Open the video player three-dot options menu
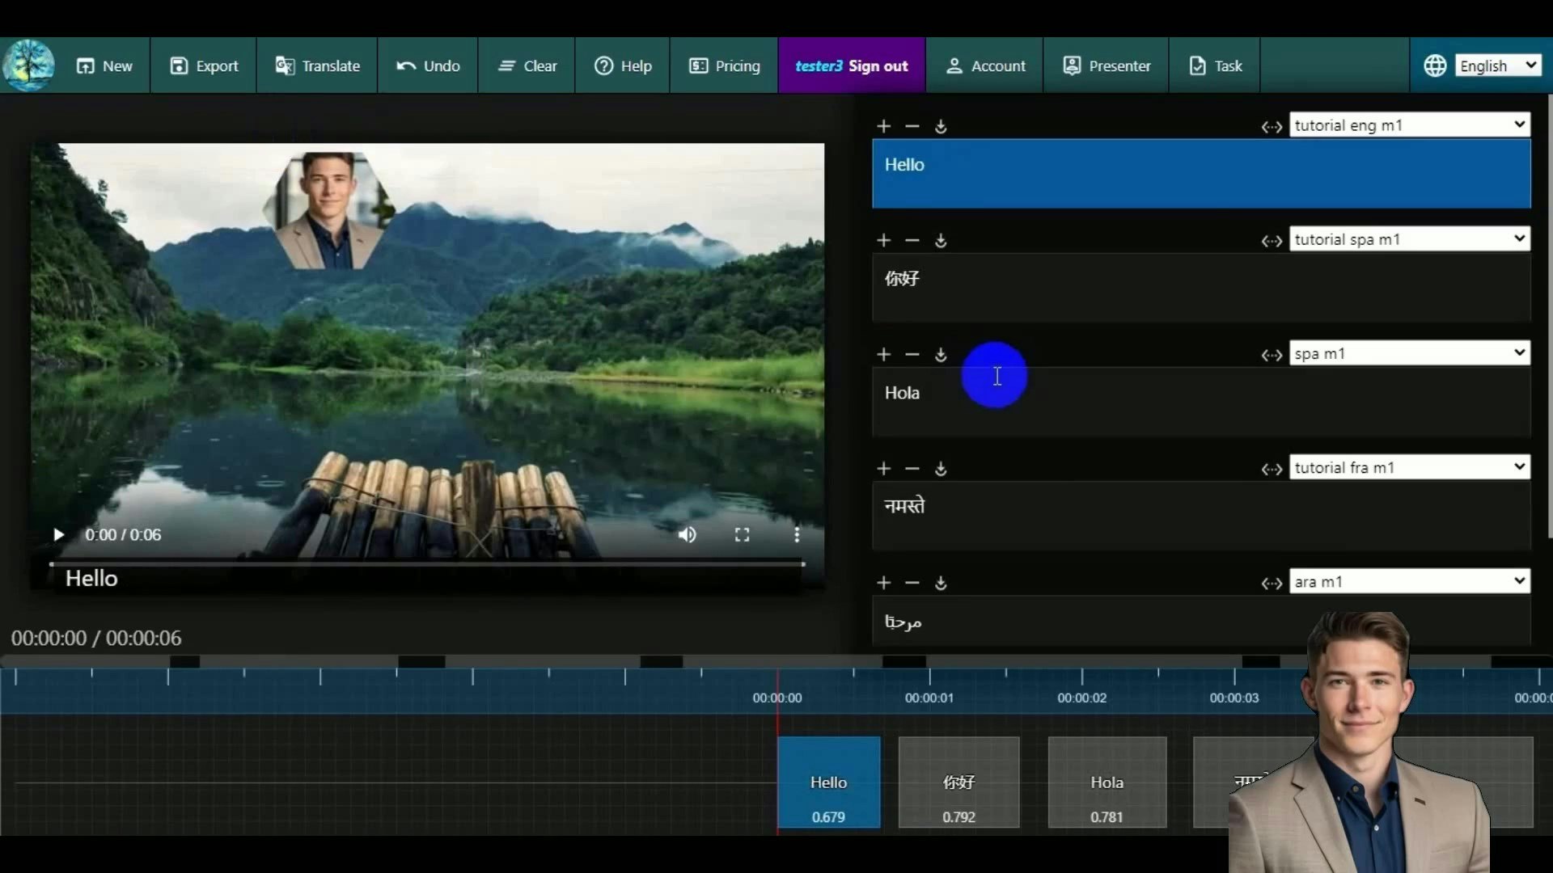This screenshot has height=873, width=1553. (797, 534)
